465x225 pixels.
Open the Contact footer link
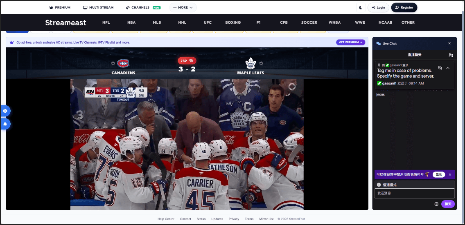[186, 219]
